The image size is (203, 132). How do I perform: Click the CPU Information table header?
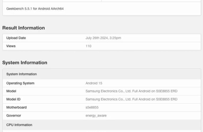(x=19, y=125)
